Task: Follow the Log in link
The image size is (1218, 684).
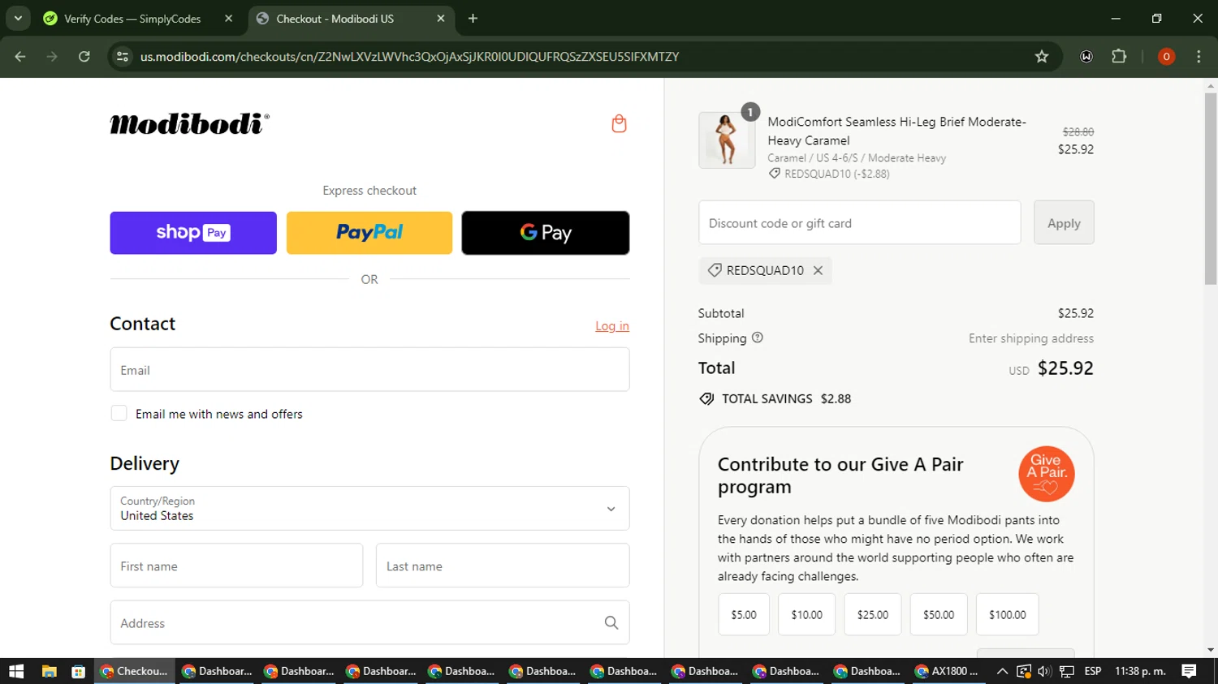Action: (612, 326)
